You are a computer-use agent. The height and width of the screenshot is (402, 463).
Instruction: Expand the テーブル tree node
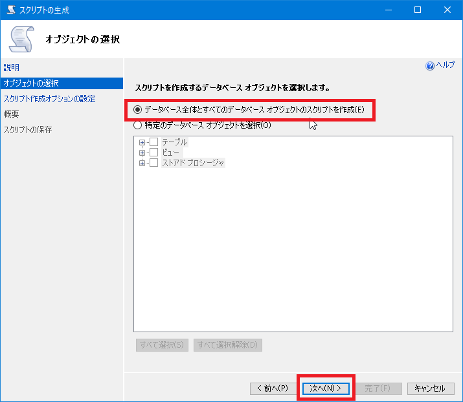(x=142, y=142)
